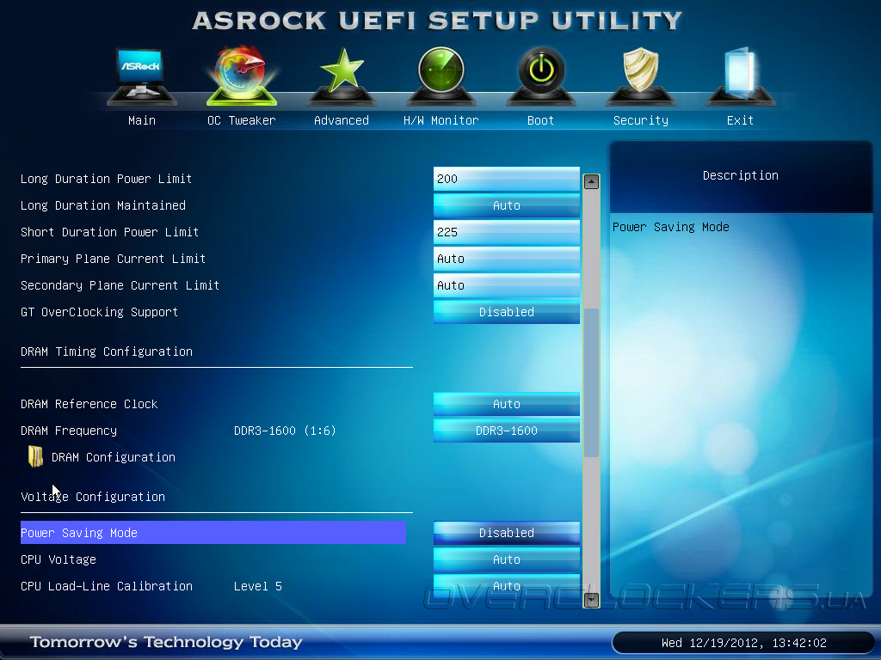The image size is (881, 660).
Task: Select the Primary Plane Current Limit label
Action: coord(113,259)
